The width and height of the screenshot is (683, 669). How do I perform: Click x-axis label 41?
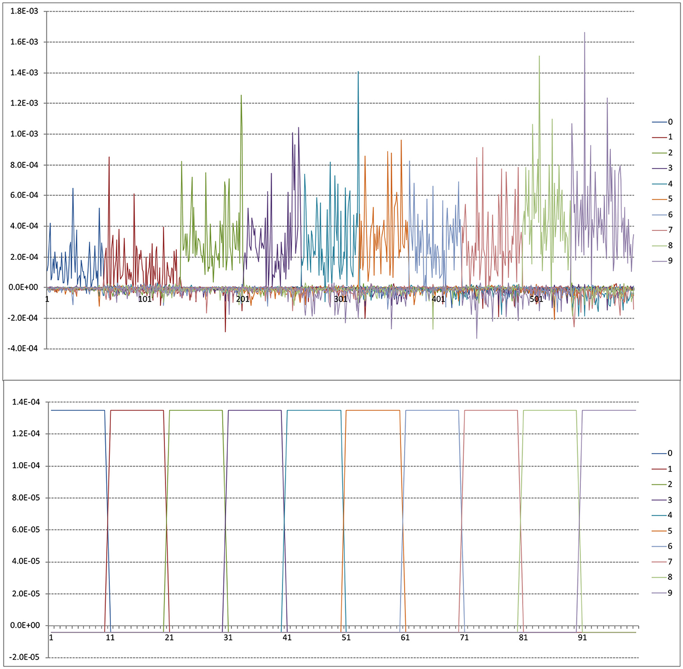pyautogui.click(x=287, y=638)
